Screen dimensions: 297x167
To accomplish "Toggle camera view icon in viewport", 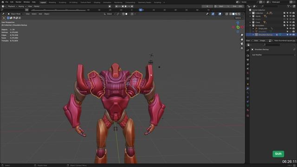I will 242,44.
